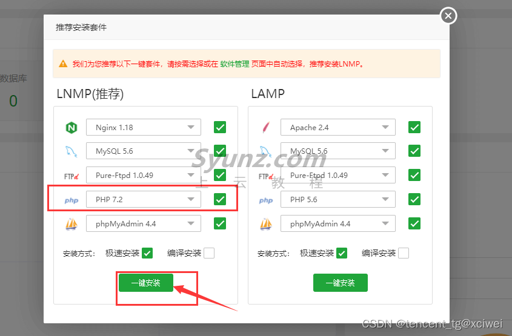The image size is (512, 336).
Task: Uncheck the LAMP Pure-Ftpd checkbox
Action: click(x=414, y=175)
